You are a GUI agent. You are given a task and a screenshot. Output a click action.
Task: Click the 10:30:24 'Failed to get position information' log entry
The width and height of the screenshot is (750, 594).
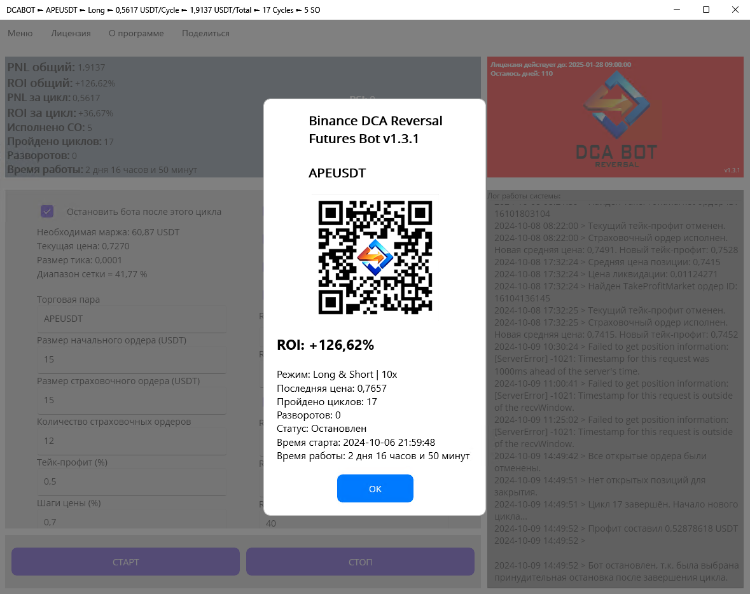click(x=611, y=359)
